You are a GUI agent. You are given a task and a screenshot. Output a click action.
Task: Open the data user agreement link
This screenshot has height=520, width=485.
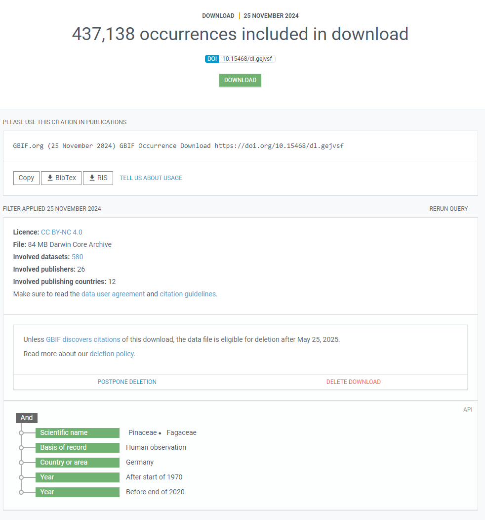point(113,294)
